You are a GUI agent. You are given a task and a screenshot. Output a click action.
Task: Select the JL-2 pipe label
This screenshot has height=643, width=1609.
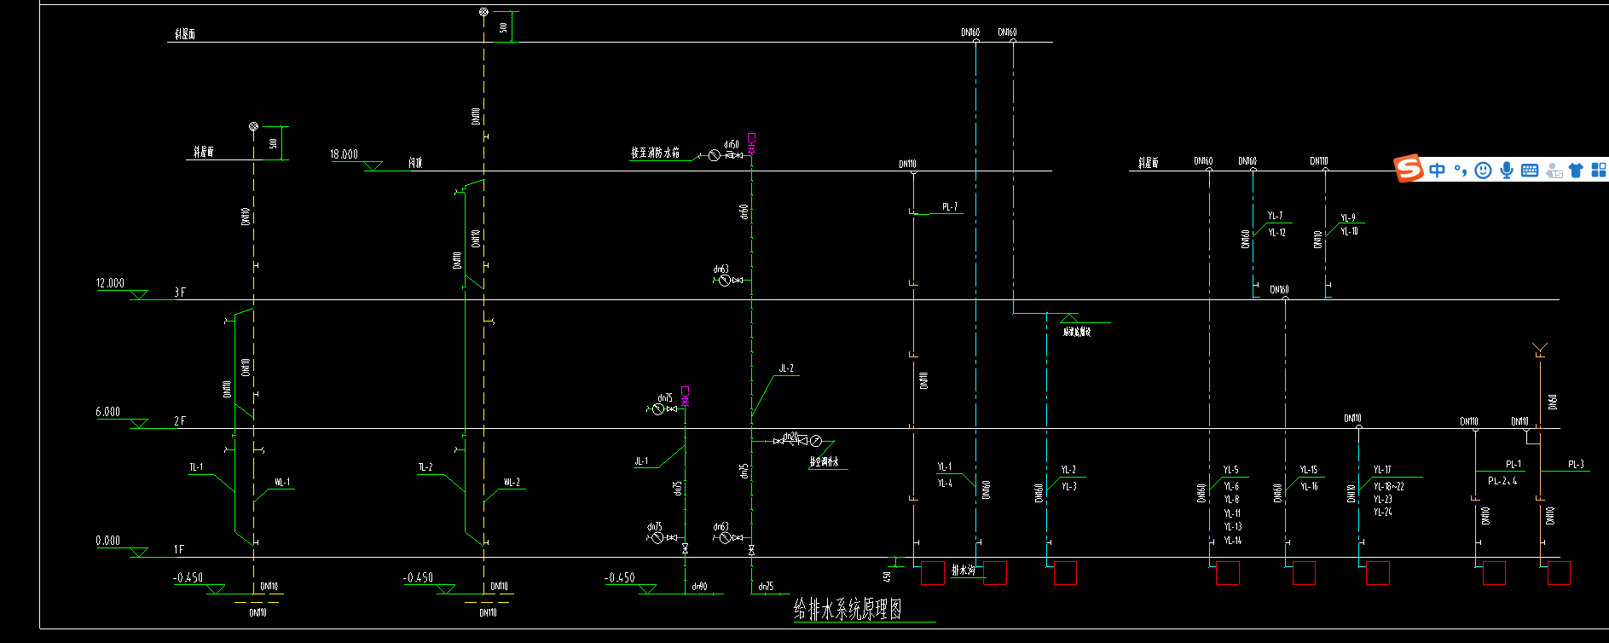click(786, 369)
